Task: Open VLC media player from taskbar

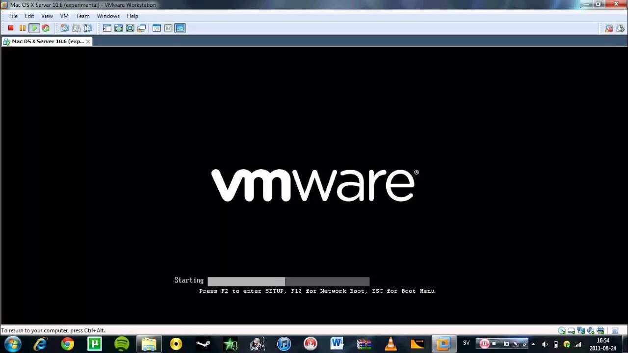Action: coord(391,344)
